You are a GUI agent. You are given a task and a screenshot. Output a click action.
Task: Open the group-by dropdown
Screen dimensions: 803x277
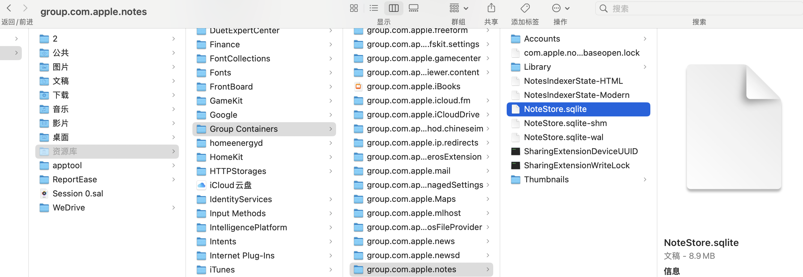459,8
